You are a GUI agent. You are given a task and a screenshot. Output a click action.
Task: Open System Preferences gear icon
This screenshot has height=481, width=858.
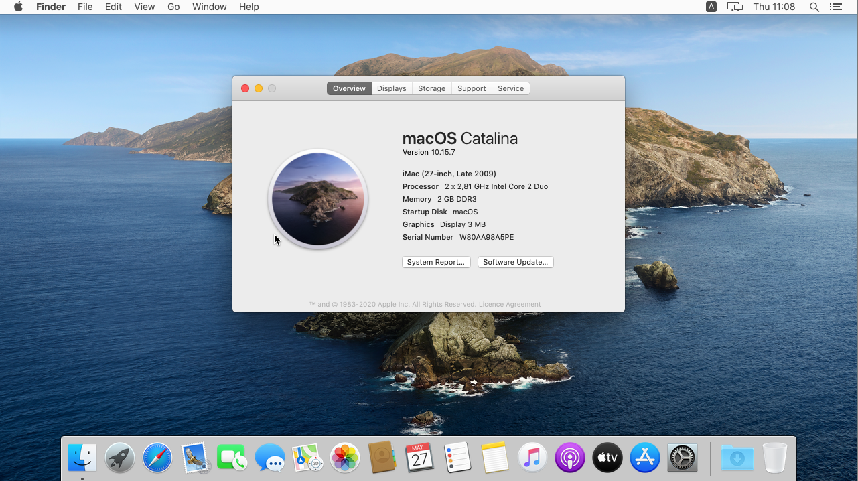tap(683, 458)
